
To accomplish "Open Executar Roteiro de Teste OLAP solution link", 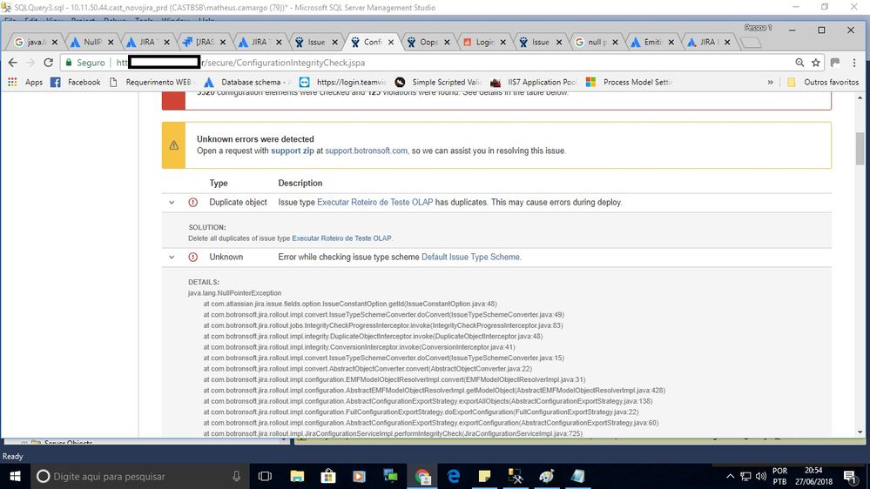I will coord(341,238).
